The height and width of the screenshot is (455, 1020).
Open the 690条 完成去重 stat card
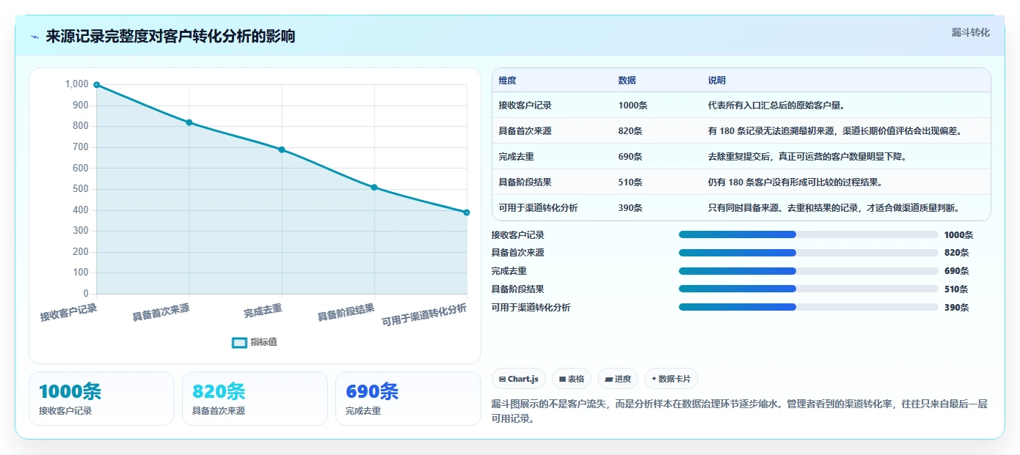(408, 399)
